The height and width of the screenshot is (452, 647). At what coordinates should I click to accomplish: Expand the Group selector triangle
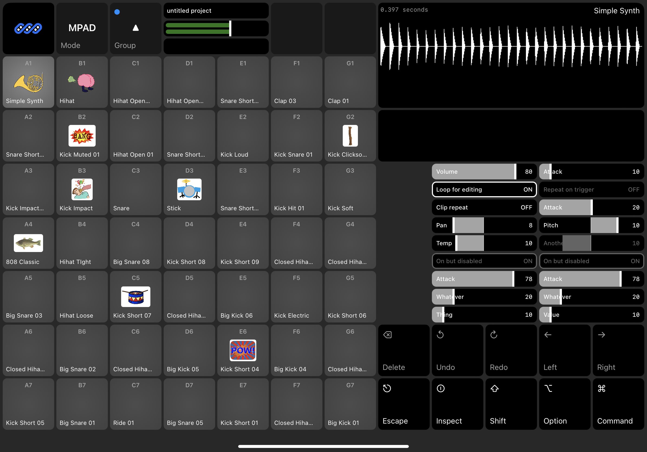coord(135,28)
